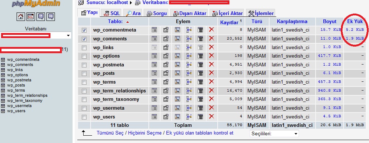Open the phpMyAdmin documentation help icon
Viewport: 369px width, 143px height.
click(x=41, y=16)
